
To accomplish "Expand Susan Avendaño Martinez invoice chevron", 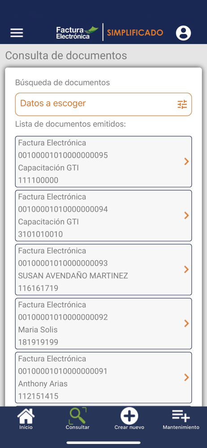I will 186,269.
